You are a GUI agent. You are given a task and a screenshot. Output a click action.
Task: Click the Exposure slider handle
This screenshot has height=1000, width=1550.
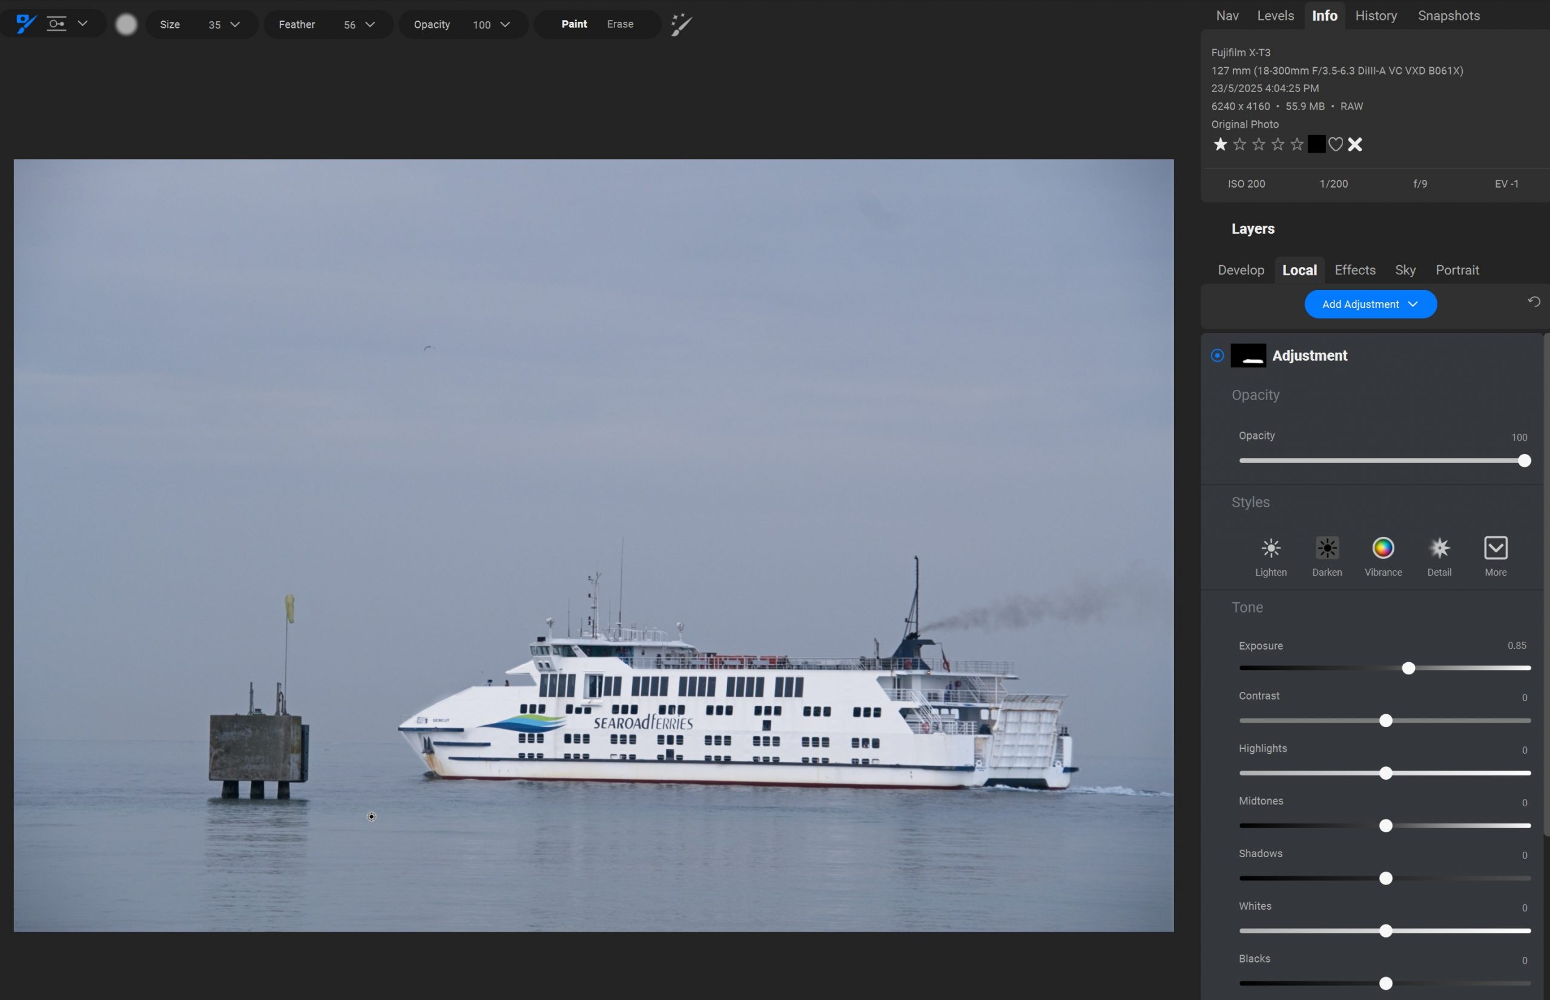click(x=1408, y=668)
